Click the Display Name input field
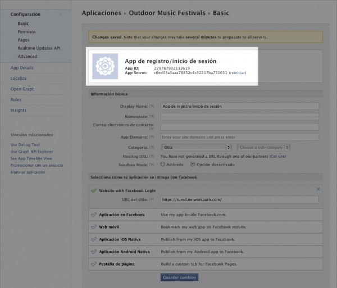 coord(240,106)
